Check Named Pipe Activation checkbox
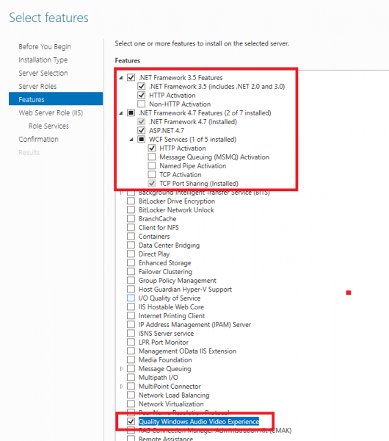The width and height of the screenshot is (389, 441). (152, 165)
